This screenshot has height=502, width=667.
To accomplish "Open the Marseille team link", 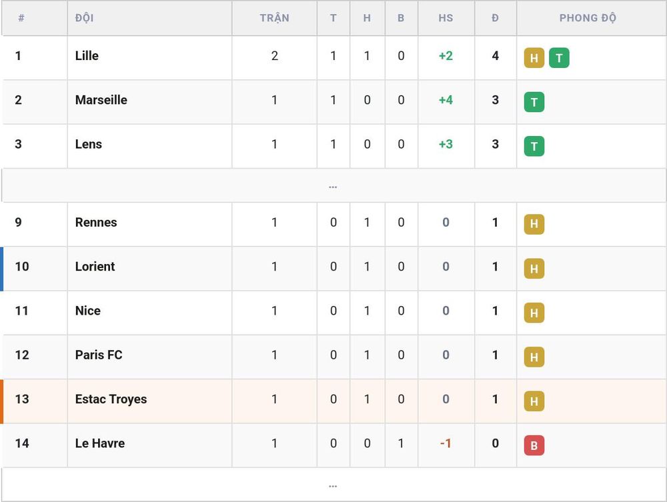I will click(101, 100).
